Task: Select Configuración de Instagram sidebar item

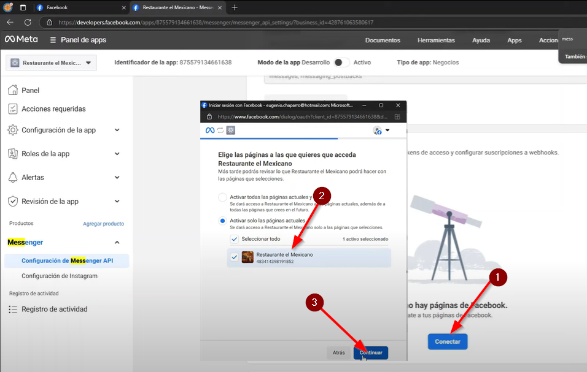Action: [60, 276]
